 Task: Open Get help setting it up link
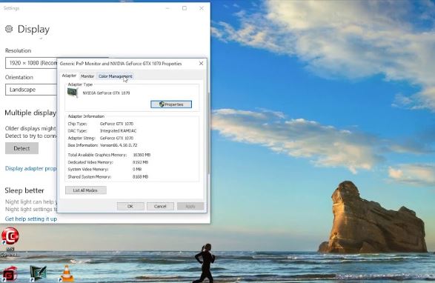coord(31,219)
